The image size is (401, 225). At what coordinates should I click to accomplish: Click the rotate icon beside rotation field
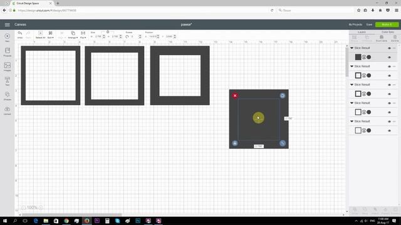coord(127,37)
